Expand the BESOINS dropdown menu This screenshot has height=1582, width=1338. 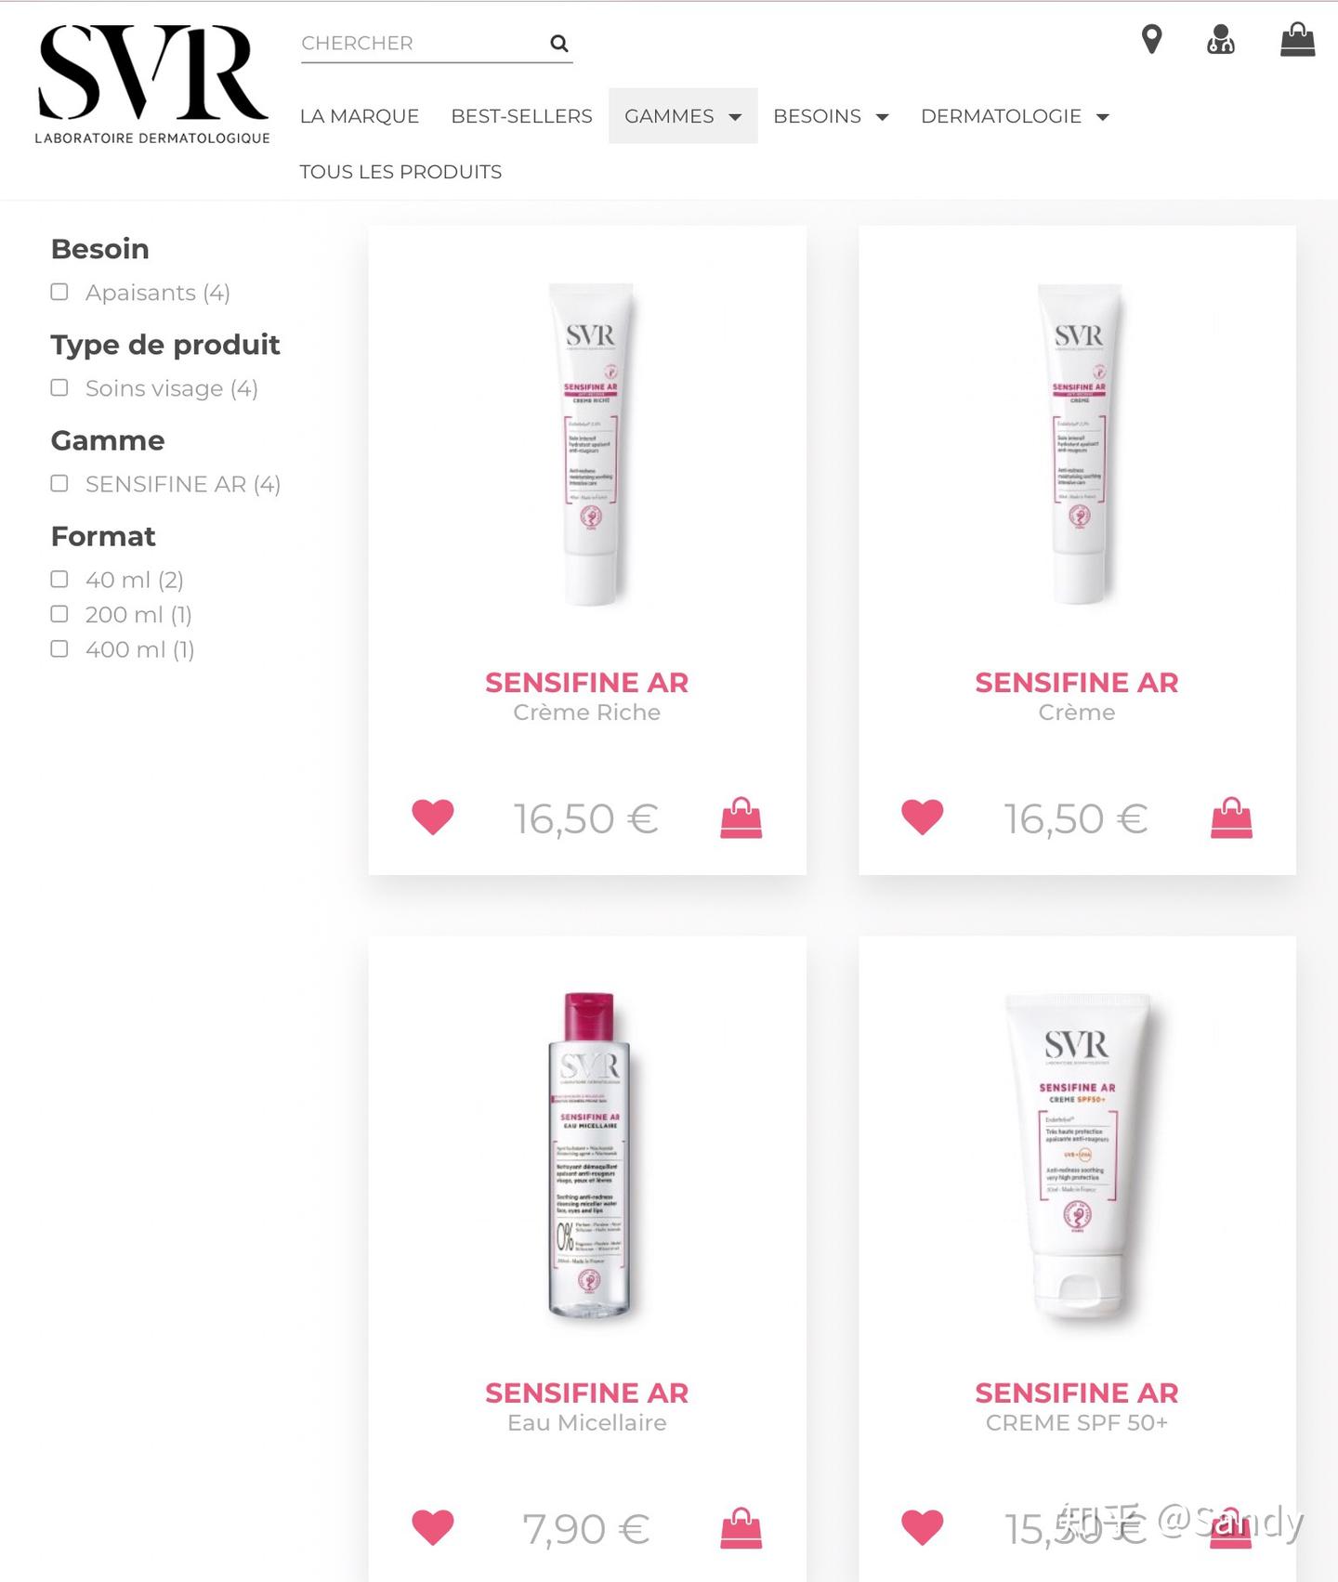tap(831, 116)
